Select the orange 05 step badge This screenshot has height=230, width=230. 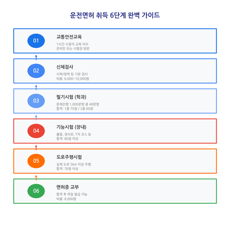[36, 161]
